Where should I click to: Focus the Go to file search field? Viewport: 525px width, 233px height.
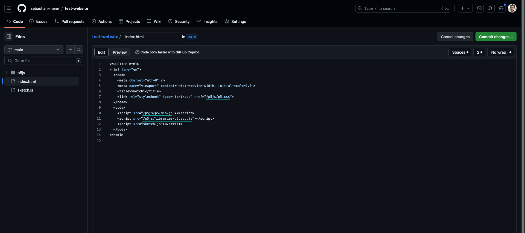[44, 60]
